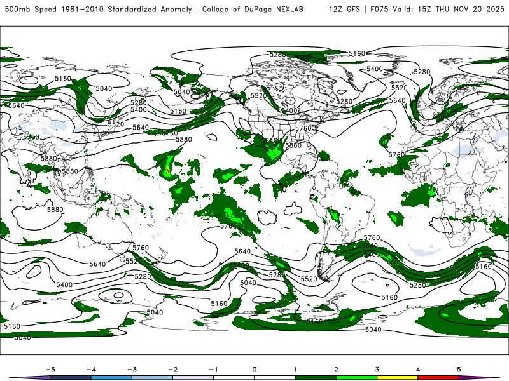The image size is (509, 381).
Task: Click the "0" colorbar tick label
Action: pyautogui.click(x=254, y=370)
